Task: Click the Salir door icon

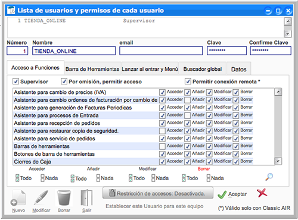Action: point(87,198)
